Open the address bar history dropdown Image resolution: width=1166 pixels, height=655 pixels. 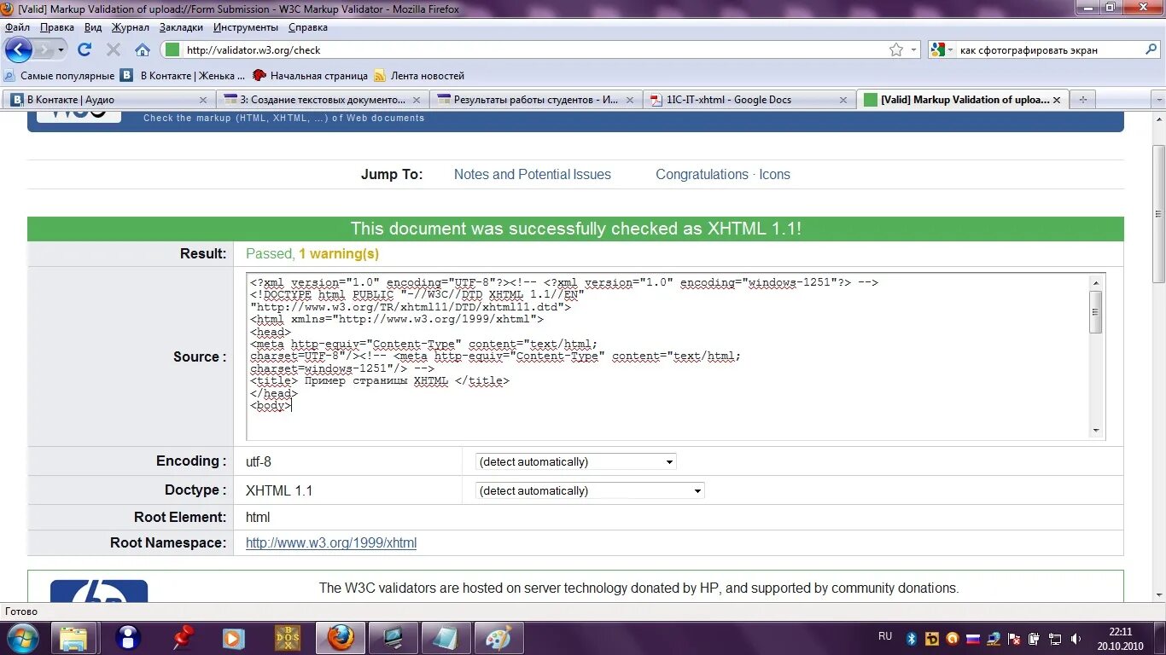tap(913, 49)
